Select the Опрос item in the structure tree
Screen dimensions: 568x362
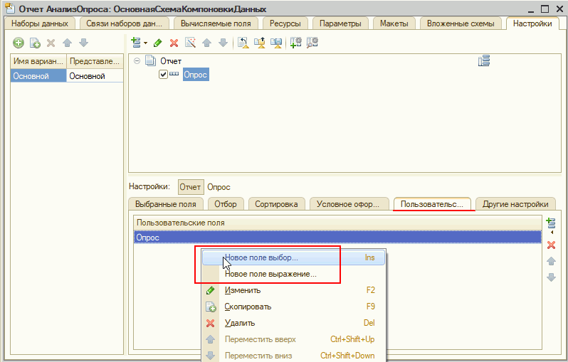(x=196, y=75)
